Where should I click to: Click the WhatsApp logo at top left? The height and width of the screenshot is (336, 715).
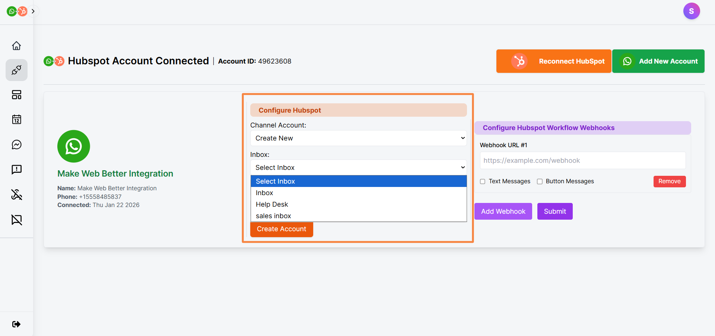11,11
